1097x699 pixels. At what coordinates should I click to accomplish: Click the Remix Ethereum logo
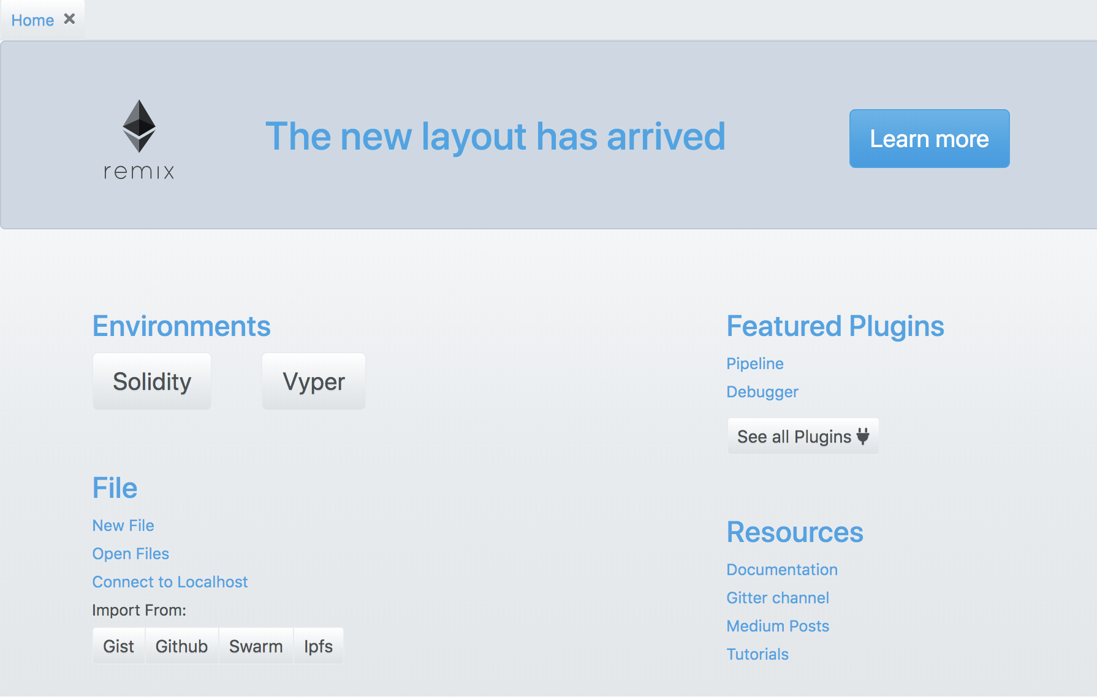[x=139, y=140]
